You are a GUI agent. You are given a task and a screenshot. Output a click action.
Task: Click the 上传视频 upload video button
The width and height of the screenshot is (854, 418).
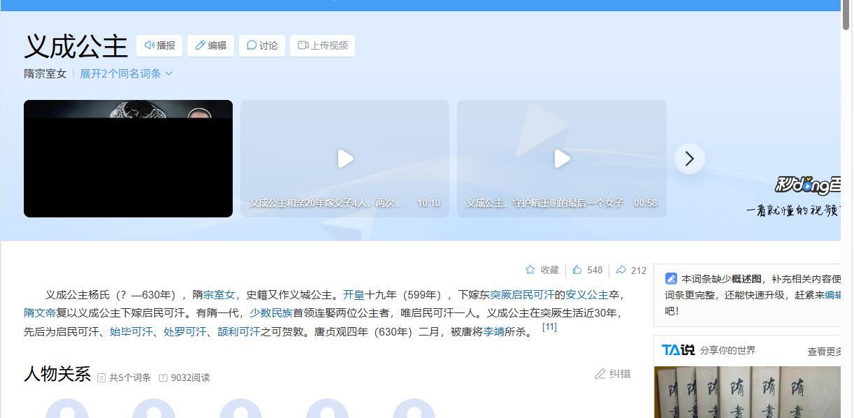click(322, 45)
